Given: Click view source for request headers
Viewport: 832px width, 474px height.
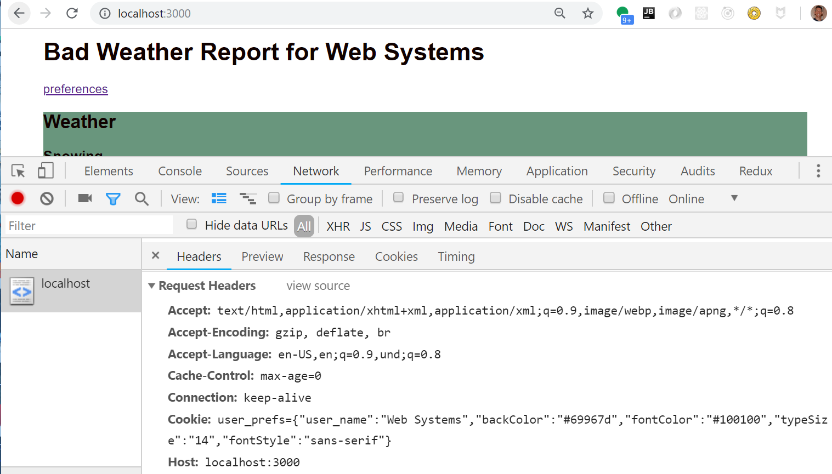Looking at the screenshot, I should pyautogui.click(x=318, y=286).
